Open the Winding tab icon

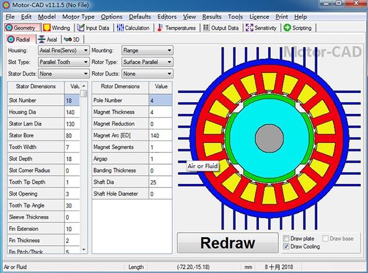(x=46, y=28)
